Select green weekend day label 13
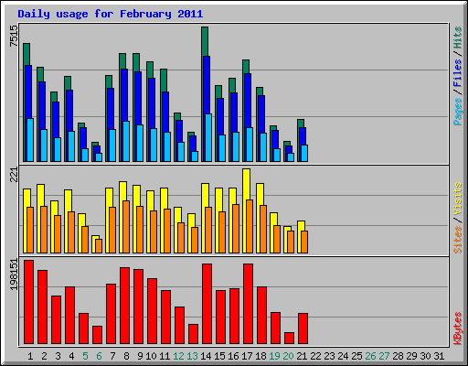The height and width of the screenshot is (366, 468). (192, 356)
